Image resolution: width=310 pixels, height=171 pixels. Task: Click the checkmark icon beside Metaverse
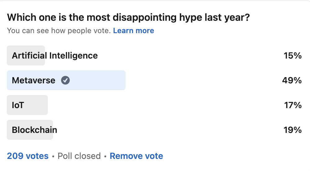[65, 81]
